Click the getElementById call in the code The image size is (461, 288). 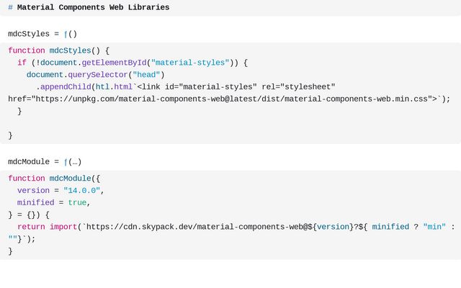tap(114, 63)
